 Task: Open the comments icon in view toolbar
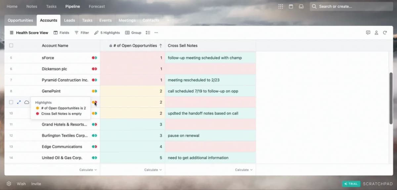368,33
